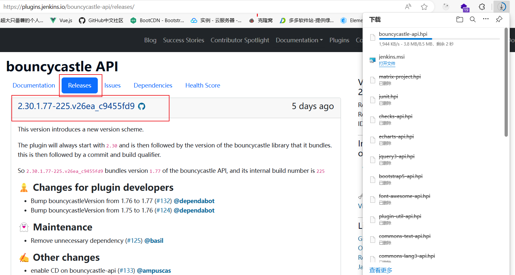Open more options in downloads panel
The image size is (515, 275).
point(486,19)
